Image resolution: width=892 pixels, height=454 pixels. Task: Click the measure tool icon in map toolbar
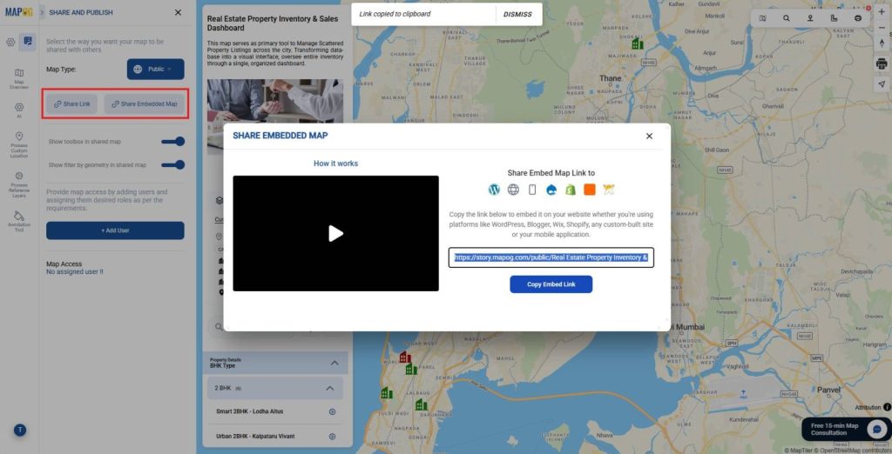[834, 18]
